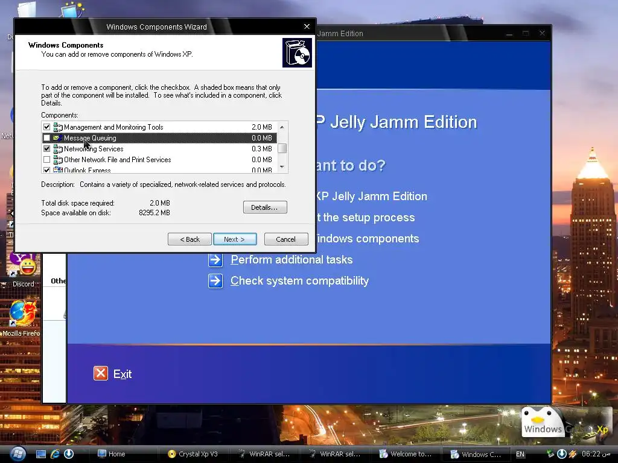618x463 pixels.
Task: Click the 2.0 MB size of Management tools
Action: [262, 127]
